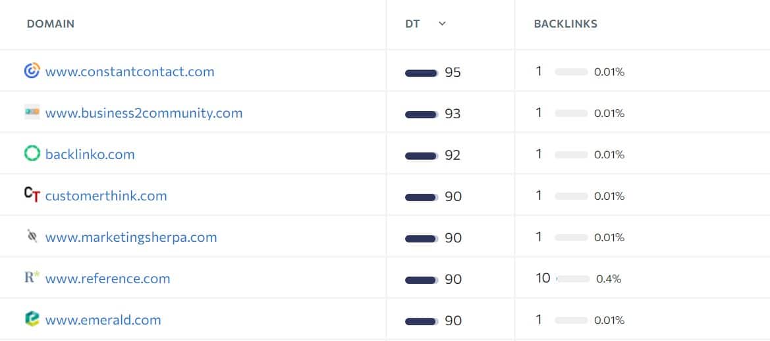Click the green backlinko circle icon
The height and width of the screenshot is (341, 770).
[32, 154]
